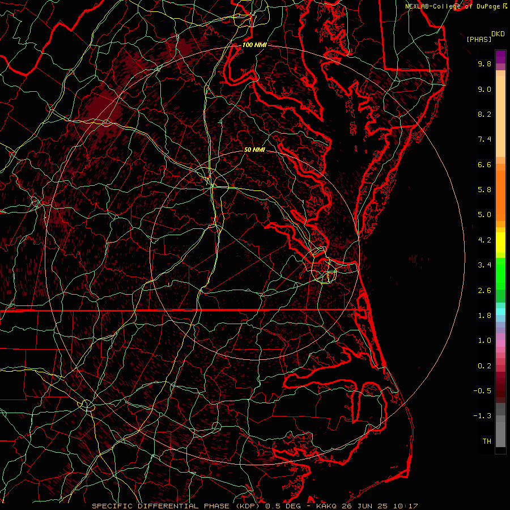This screenshot has width=510, height=510.
Task: Click the 1.8 value on the color scale
Action: [484, 316]
